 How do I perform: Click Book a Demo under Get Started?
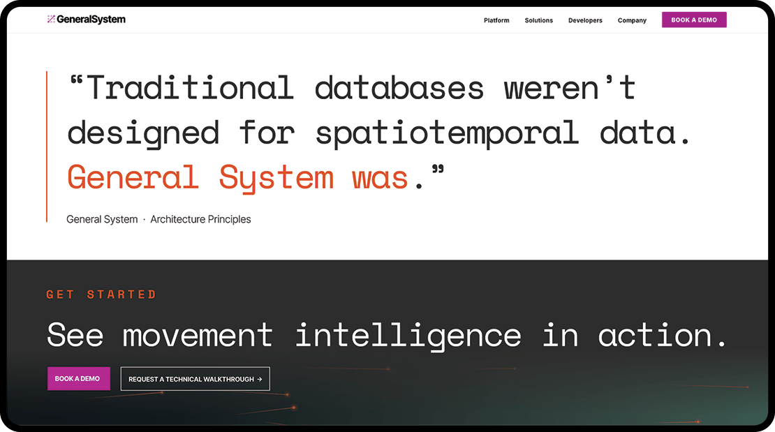point(77,379)
